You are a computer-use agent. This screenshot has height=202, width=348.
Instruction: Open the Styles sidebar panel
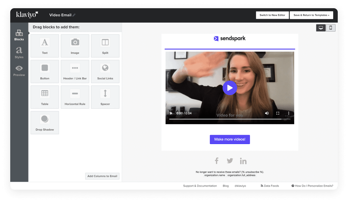pyautogui.click(x=19, y=53)
